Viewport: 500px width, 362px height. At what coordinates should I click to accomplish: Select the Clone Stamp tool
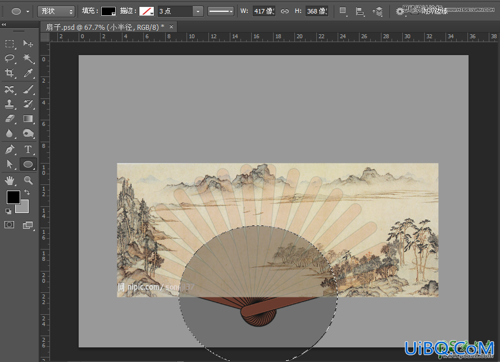[x=10, y=104]
